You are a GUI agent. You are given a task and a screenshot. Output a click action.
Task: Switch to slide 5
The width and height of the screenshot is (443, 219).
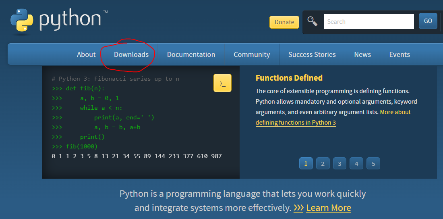click(373, 163)
